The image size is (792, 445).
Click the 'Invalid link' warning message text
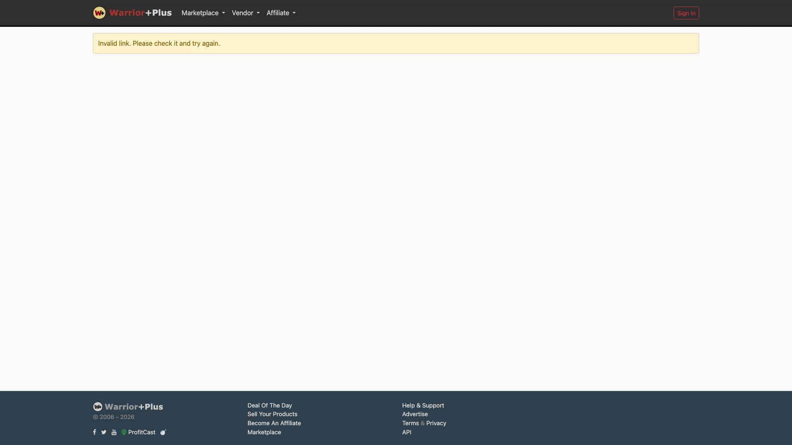click(x=159, y=43)
